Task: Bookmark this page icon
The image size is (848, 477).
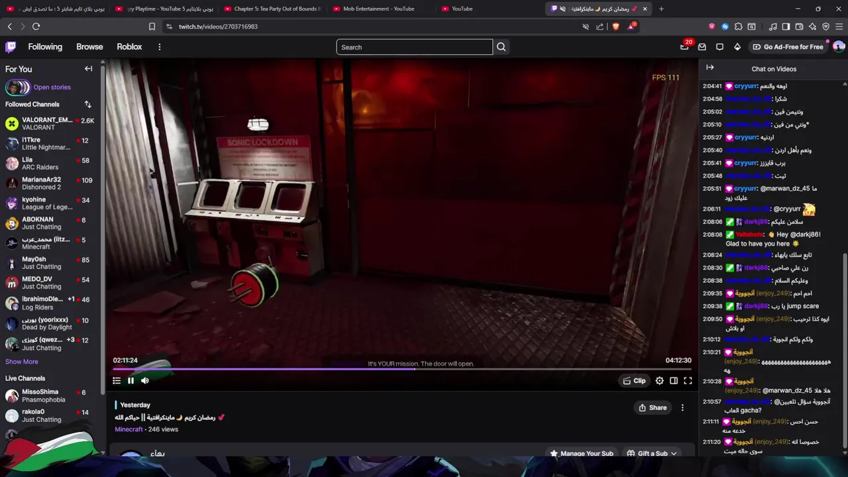Action: (x=152, y=26)
